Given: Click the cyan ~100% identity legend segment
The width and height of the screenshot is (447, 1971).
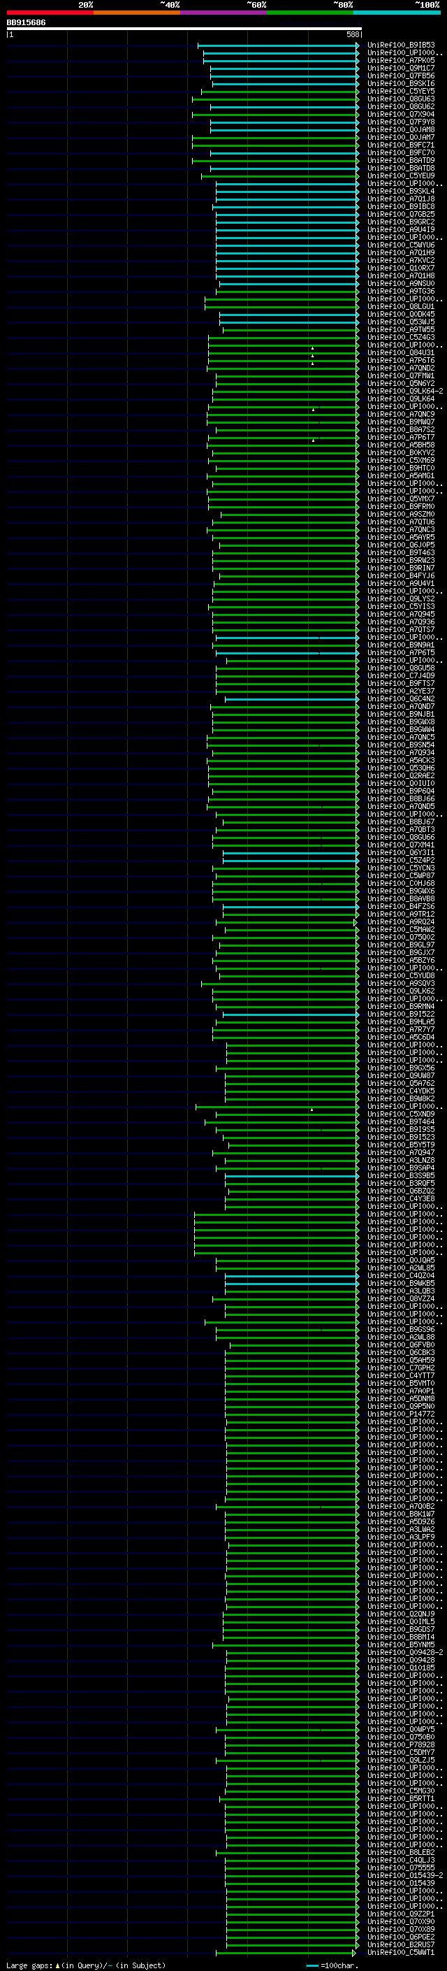Looking at the screenshot, I should coord(397,13).
